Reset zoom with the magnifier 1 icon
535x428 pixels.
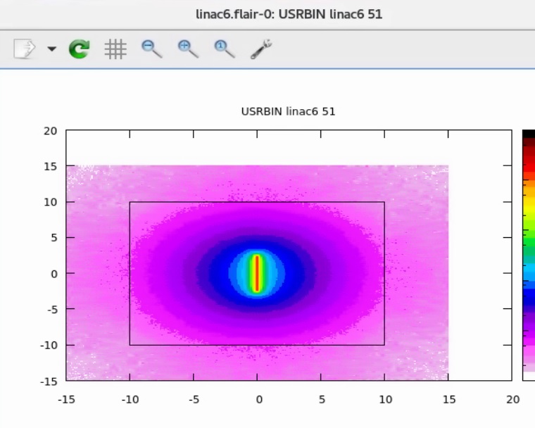pos(224,49)
